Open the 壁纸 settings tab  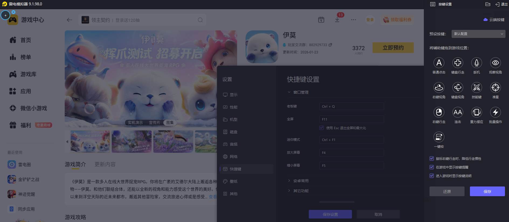pos(247,181)
